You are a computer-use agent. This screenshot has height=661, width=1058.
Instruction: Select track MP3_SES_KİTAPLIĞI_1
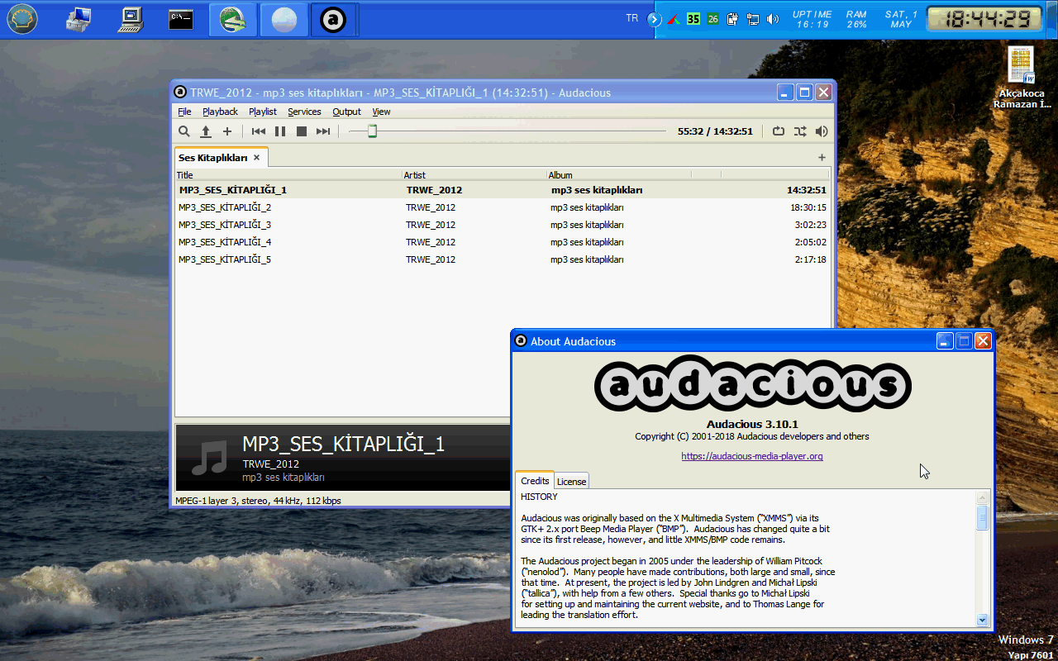(x=503, y=190)
